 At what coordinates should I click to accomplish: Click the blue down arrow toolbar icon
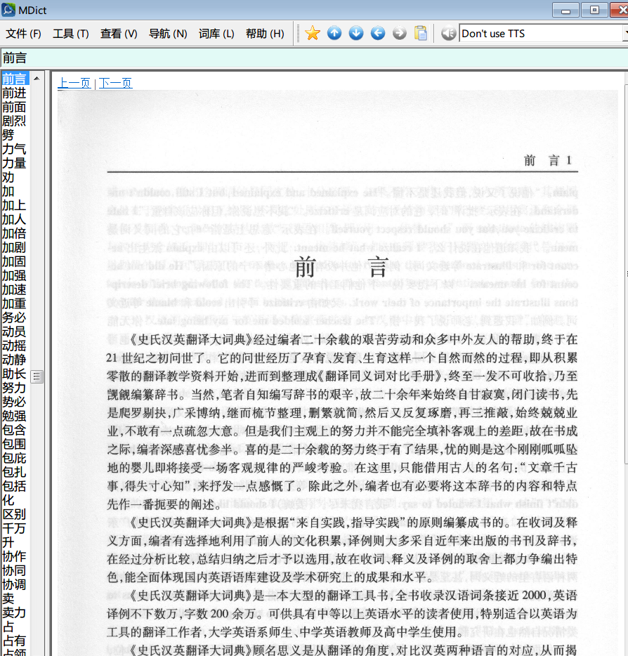tap(356, 33)
